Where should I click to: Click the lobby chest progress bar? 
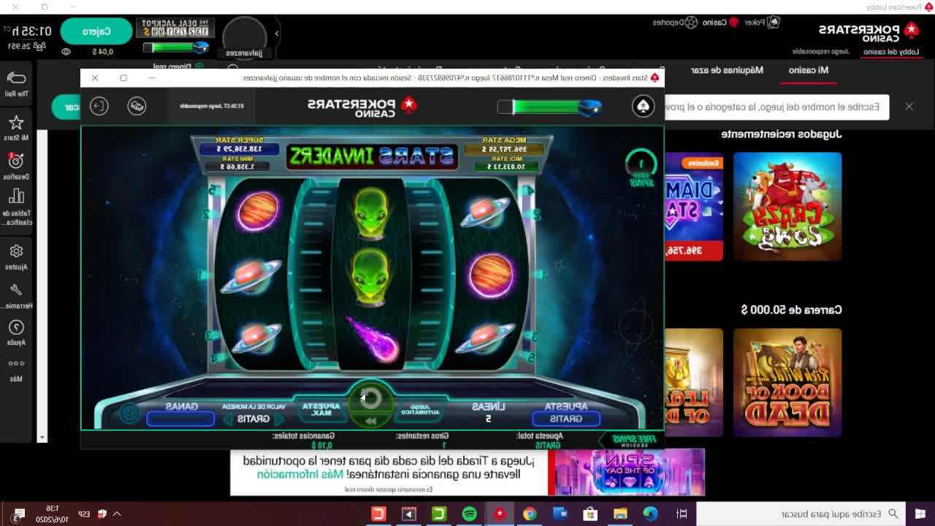pyautogui.click(x=177, y=47)
